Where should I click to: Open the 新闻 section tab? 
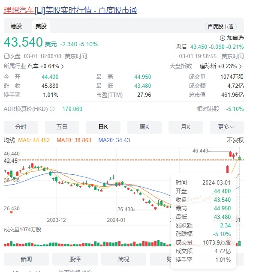point(26,259)
